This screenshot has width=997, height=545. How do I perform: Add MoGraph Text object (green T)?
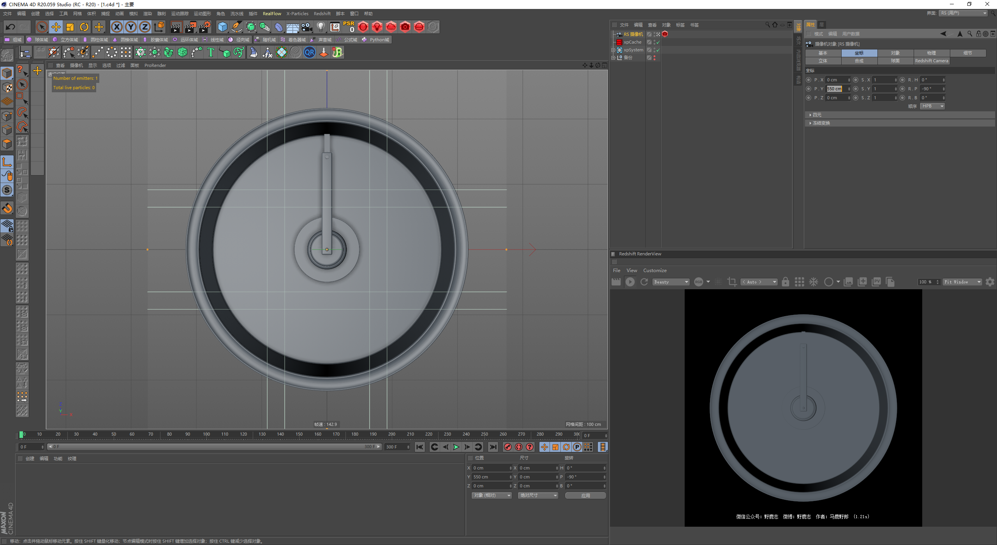(x=211, y=52)
